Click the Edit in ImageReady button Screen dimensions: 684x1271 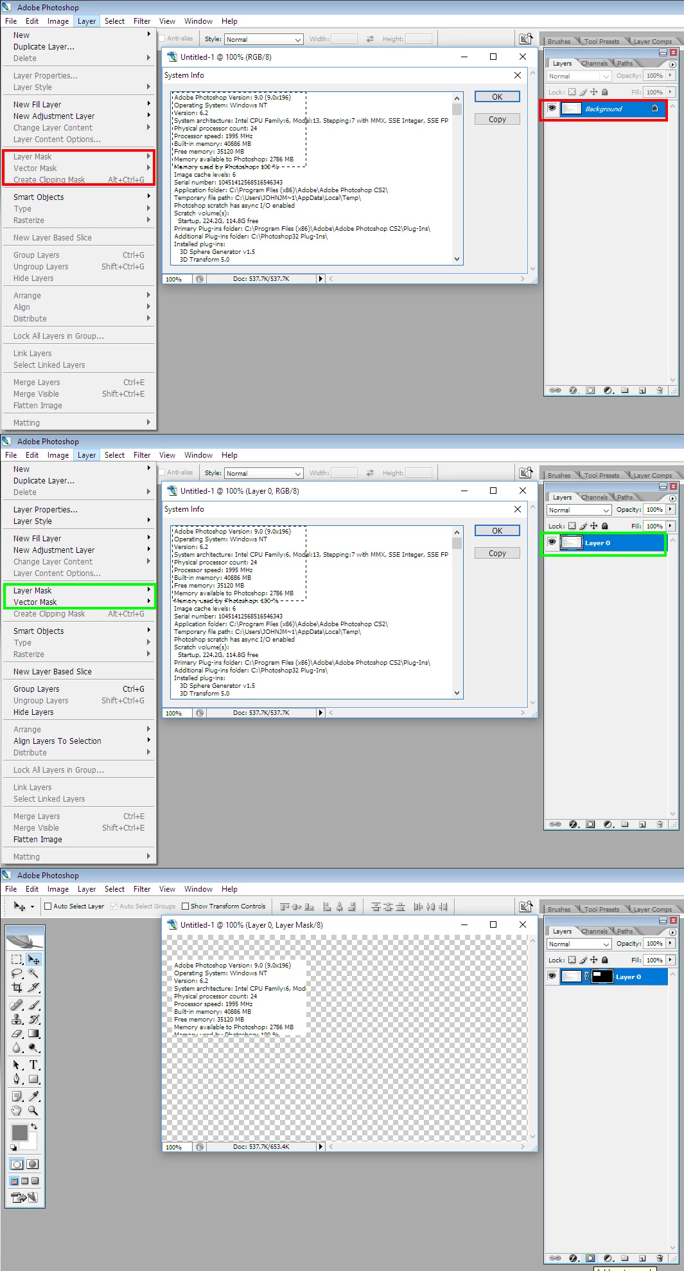coord(24,1198)
